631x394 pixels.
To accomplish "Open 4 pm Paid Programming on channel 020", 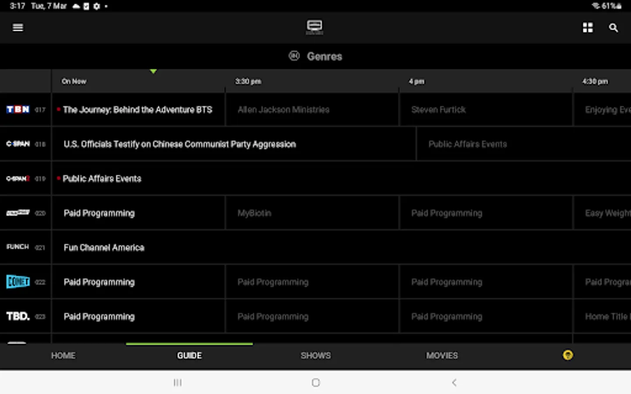I will click(x=486, y=213).
